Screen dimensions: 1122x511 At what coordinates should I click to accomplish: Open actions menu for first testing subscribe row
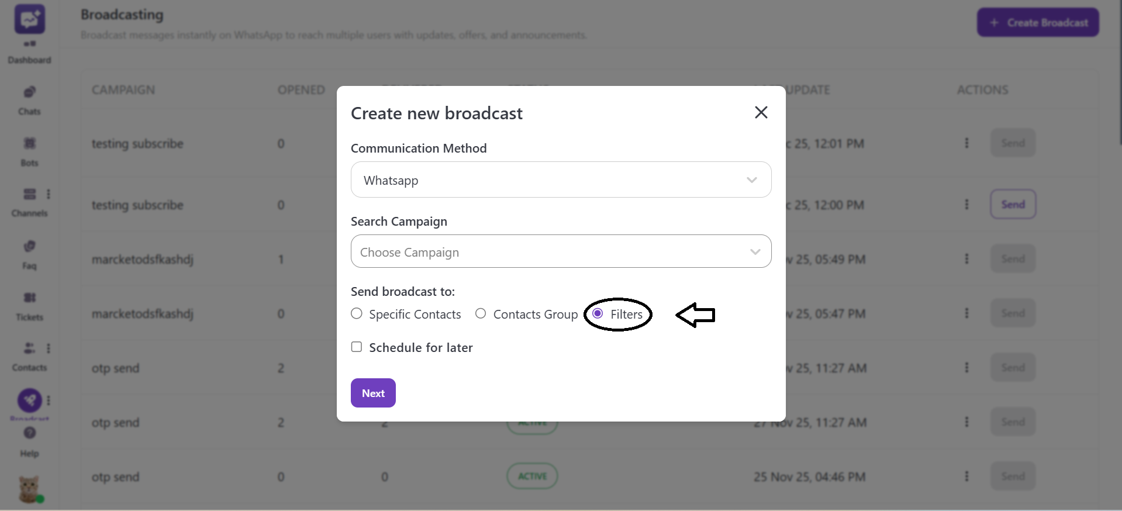(966, 143)
